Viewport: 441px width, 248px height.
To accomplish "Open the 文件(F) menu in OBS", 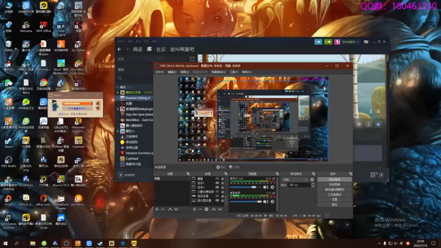I will (x=159, y=72).
